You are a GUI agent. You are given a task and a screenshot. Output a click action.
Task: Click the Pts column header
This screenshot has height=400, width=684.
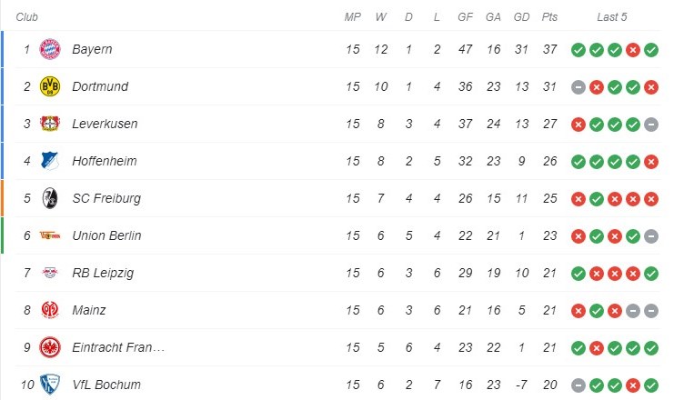(x=549, y=17)
